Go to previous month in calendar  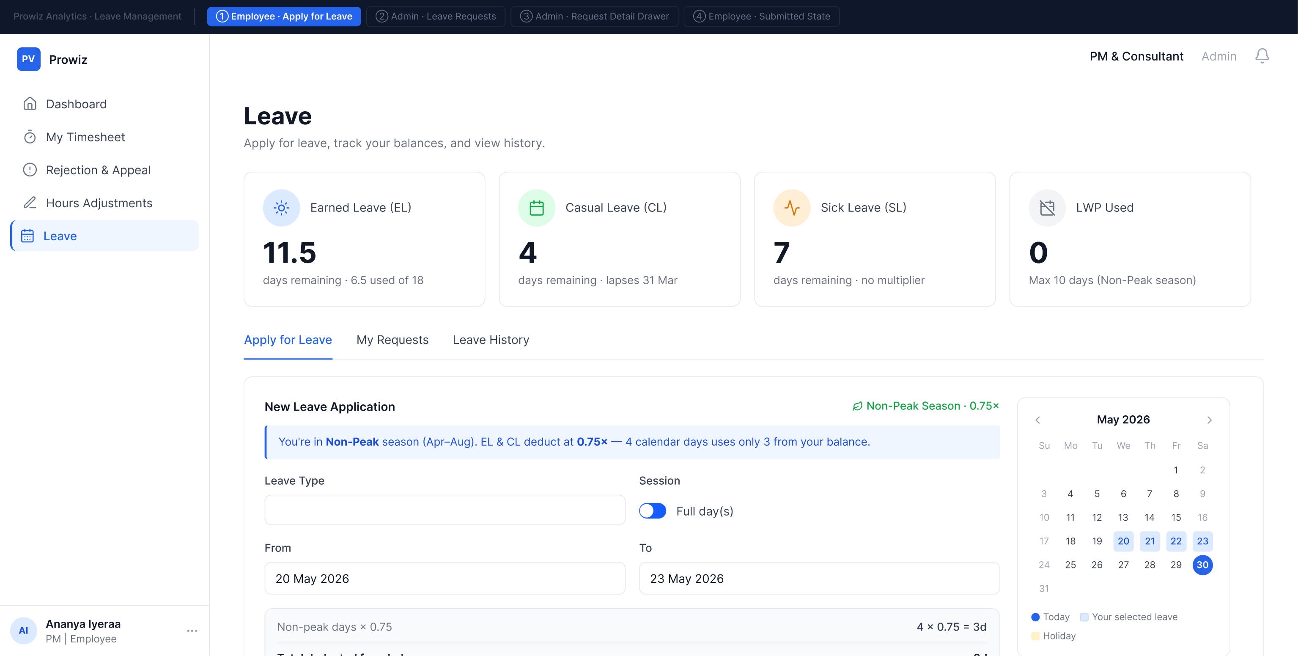(x=1037, y=420)
